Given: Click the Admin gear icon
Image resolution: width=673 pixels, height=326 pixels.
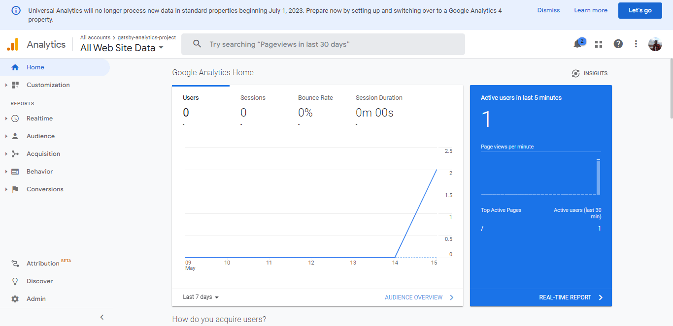Looking at the screenshot, I should 15,299.
